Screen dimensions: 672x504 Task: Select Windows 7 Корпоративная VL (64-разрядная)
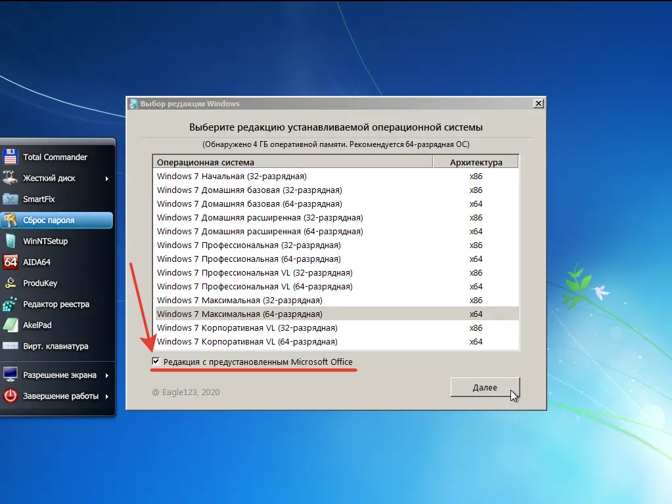[336, 342]
